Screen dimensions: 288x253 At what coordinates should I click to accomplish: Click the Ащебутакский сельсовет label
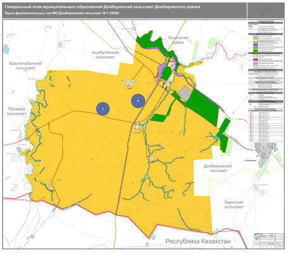(105, 54)
